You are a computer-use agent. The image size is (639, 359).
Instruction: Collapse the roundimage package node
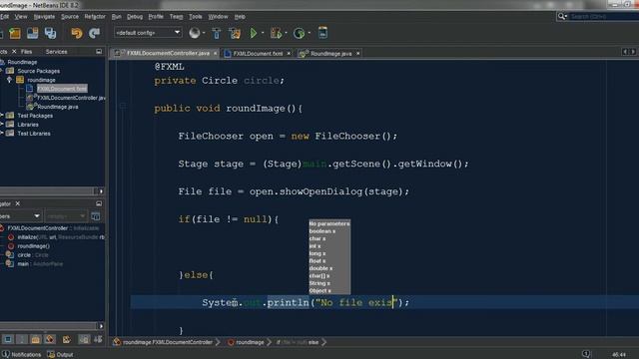click(x=9, y=80)
